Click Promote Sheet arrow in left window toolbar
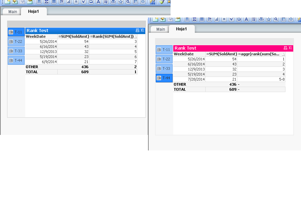Screen dimensions: 301x198 15,2
